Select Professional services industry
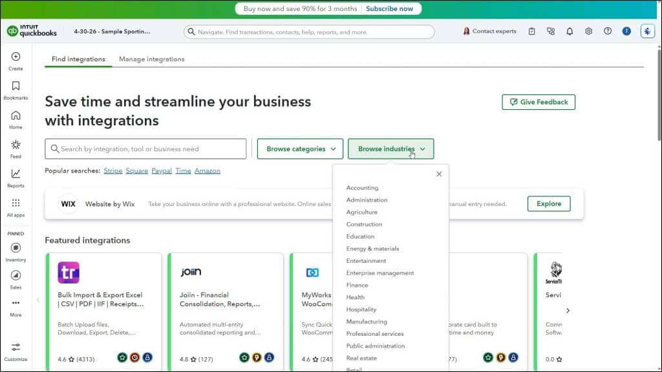The width and height of the screenshot is (662, 372). pos(375,334)
